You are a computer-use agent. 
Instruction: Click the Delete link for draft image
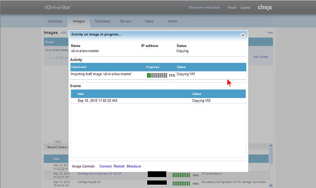[x=264, y=57]
